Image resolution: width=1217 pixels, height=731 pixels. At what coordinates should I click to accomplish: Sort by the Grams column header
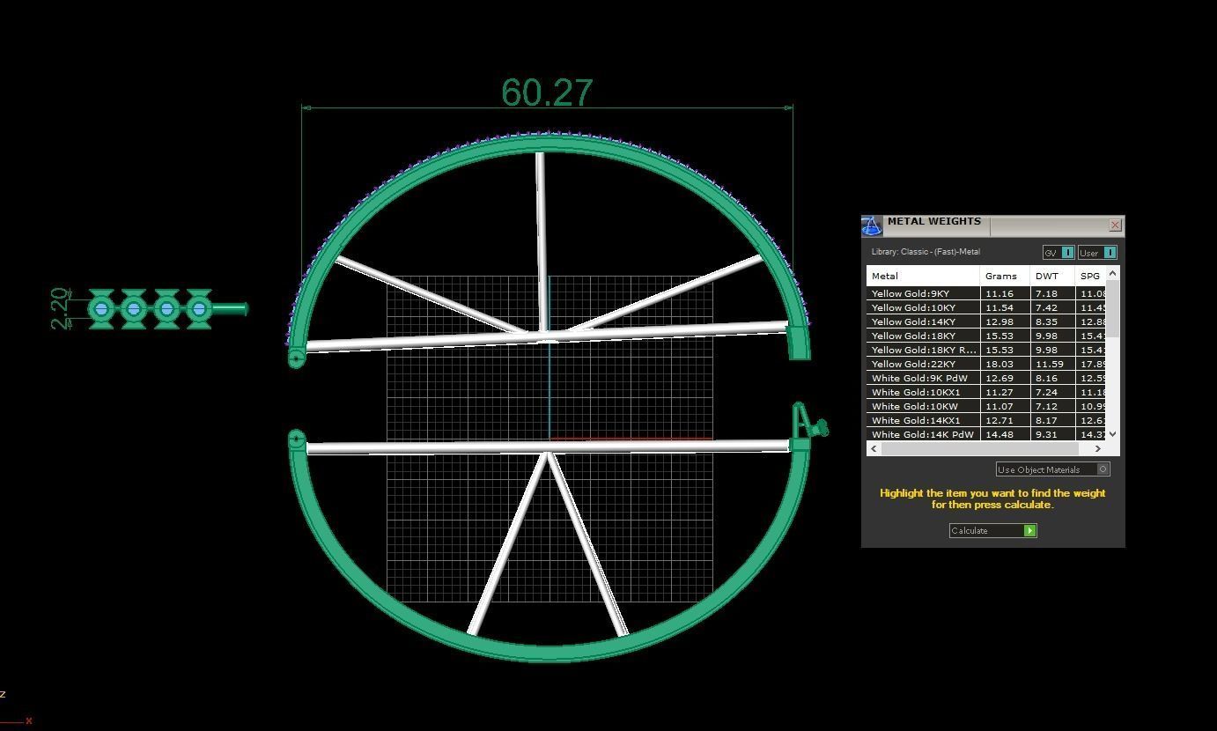click(x=1005, y=276)
